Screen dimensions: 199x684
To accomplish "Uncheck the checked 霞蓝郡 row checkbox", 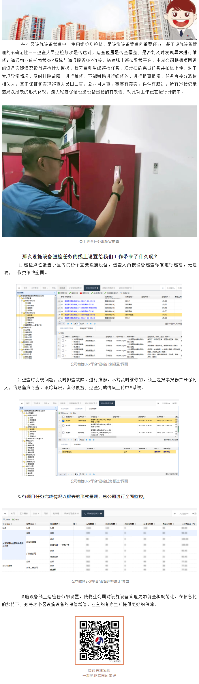I will coord(63,421).
